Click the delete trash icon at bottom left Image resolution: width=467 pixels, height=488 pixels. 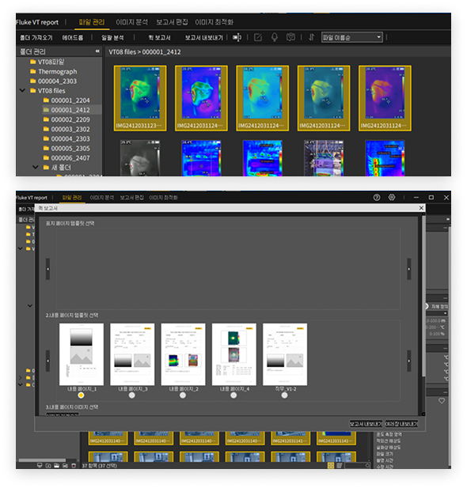click(x=74, y=466)
